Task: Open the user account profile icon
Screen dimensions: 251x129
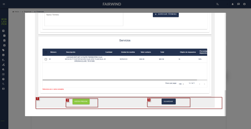Action: 244,4
